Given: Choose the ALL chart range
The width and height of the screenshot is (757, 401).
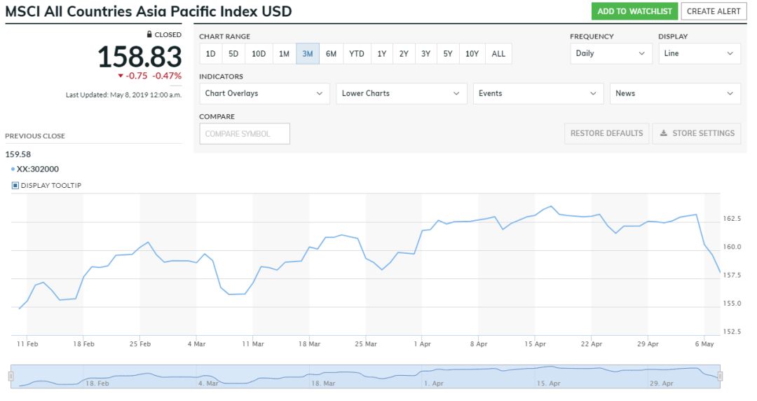Looking at the screenshot, I should coord(498,53).
